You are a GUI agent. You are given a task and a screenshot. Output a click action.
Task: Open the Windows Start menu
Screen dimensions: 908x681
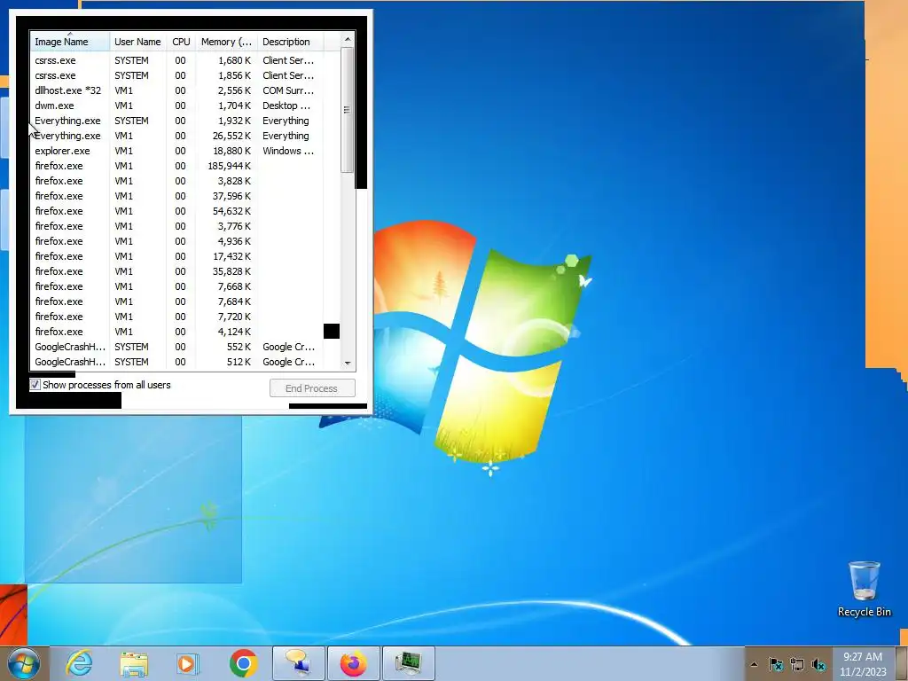tap(24, 663)
